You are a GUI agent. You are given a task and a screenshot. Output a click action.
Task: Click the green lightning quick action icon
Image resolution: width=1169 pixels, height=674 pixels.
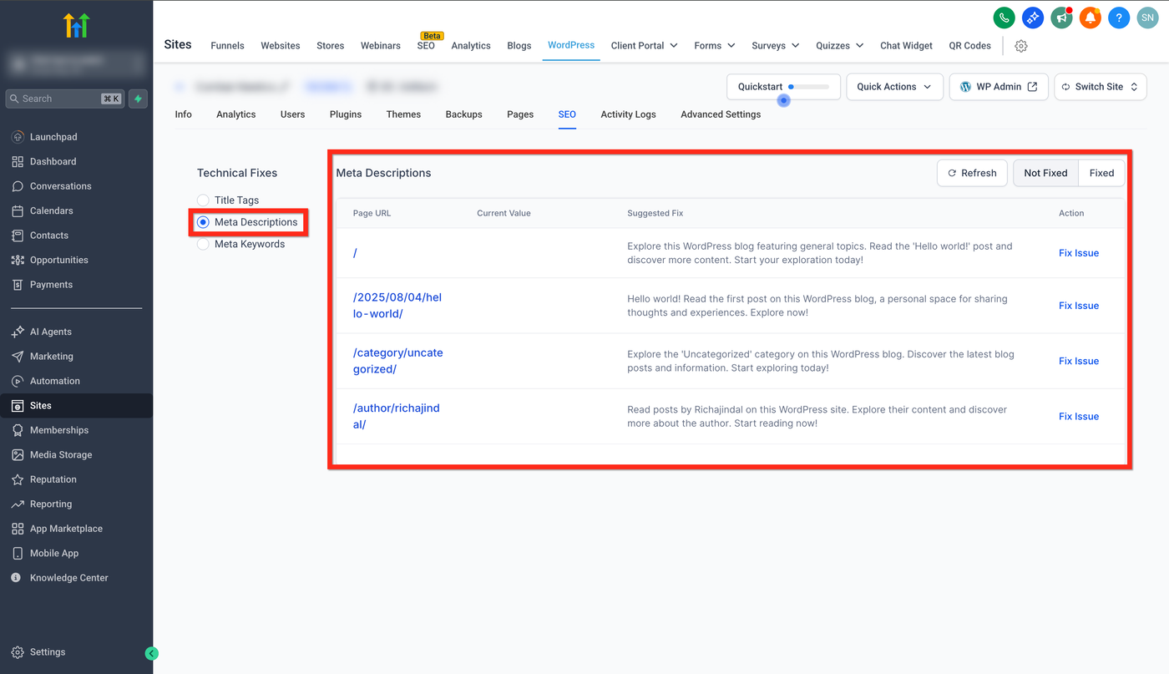pyautogui.click(x=139, y=99)
